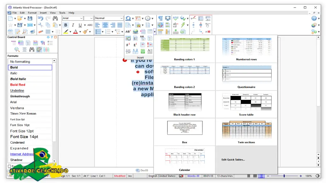
Task: Open the Insert menu
Action: tap(43, 13)
